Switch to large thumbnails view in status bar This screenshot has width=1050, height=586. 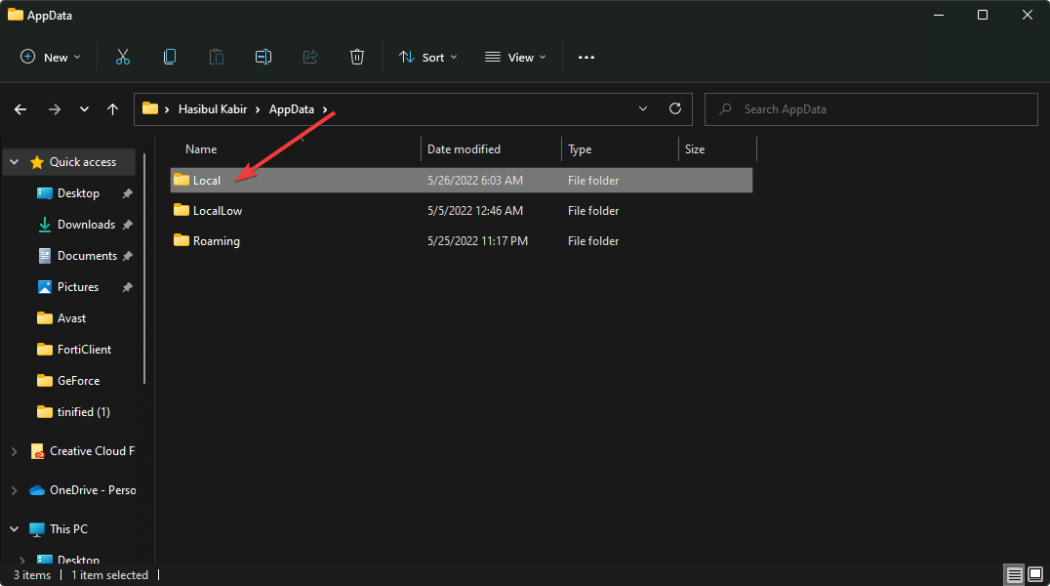click(x=1036, y=575)
